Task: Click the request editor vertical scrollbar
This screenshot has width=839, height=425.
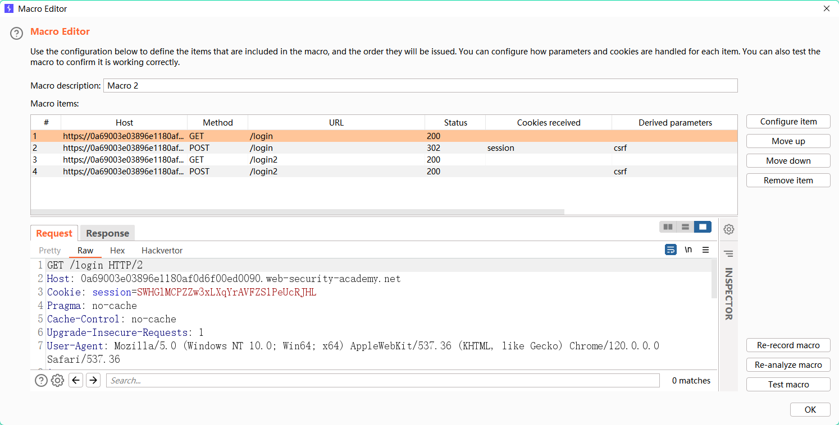Action: [714, 279]
